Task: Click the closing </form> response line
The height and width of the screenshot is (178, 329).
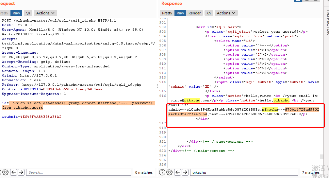Action: pyautogui.click(x=213, y=91)
